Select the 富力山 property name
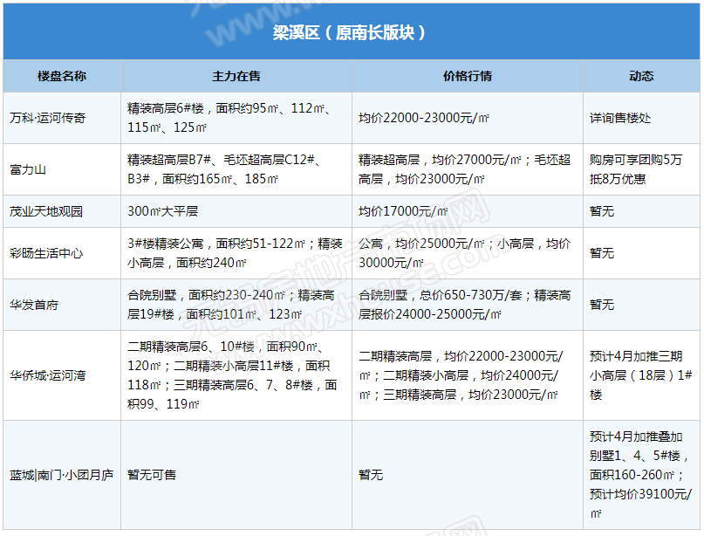This screenshot has width=704, height=536. pyautogui.click(x=28, y=169)
